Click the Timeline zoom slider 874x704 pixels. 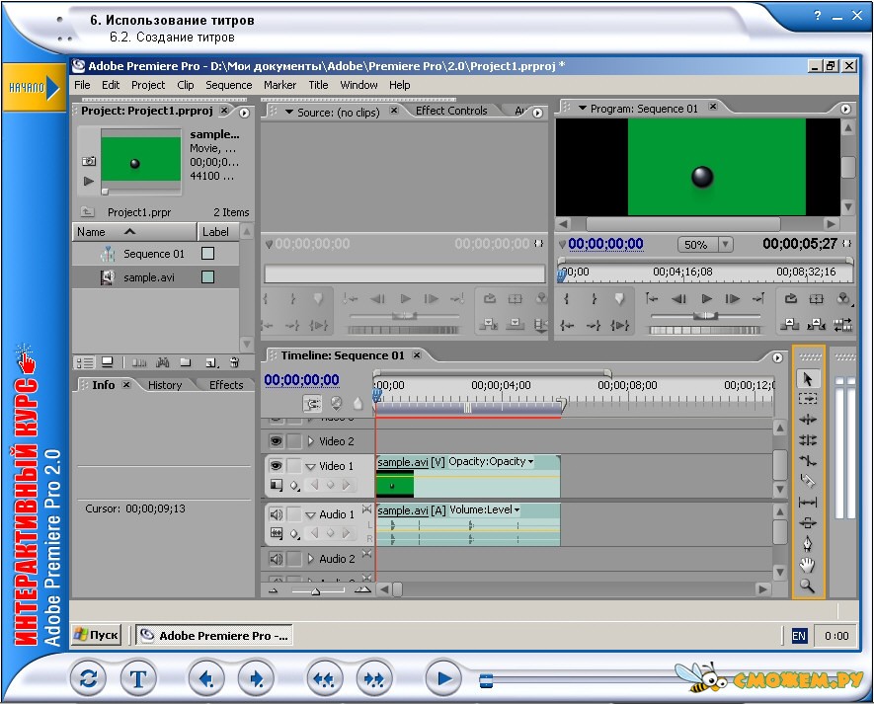315,590
